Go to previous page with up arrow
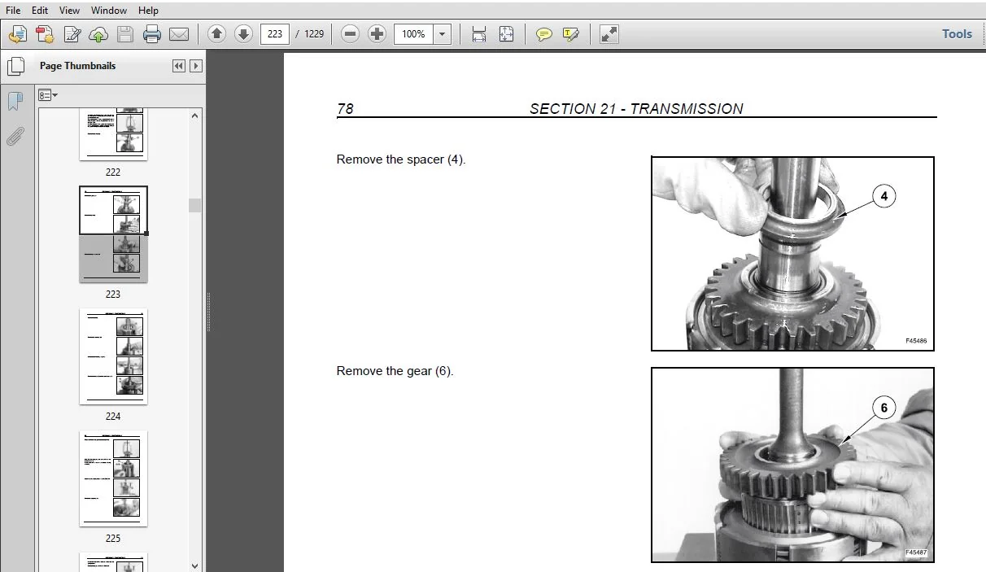 216,34
